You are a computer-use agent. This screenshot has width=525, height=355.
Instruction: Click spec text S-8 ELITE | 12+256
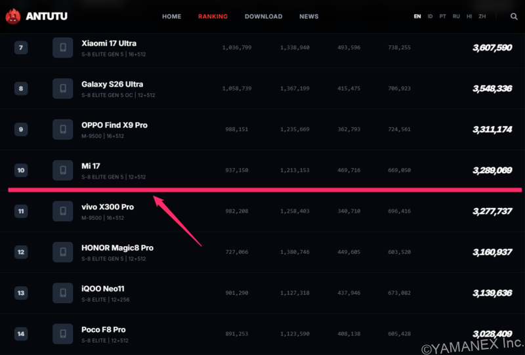(106, 299)
